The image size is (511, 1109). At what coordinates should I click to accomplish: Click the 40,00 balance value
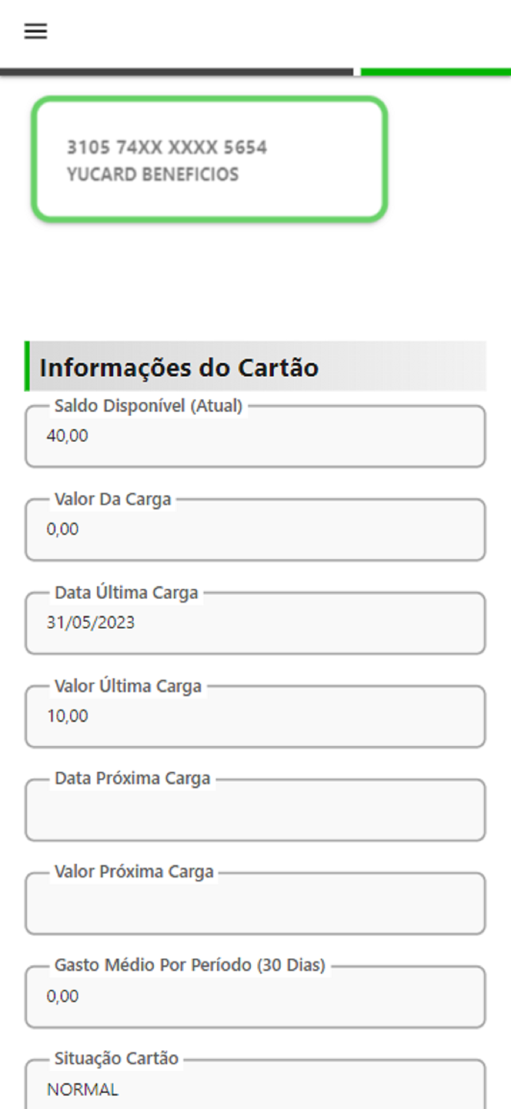pyautogui.click(x=67, y=436)
